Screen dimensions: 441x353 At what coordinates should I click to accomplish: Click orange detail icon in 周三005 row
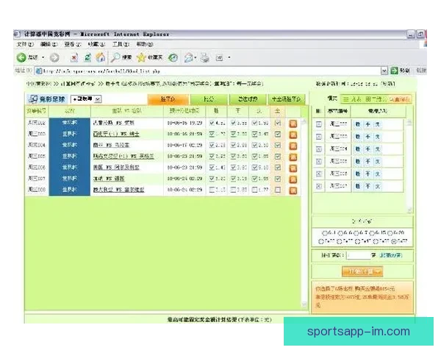click(x=293, y=157)
